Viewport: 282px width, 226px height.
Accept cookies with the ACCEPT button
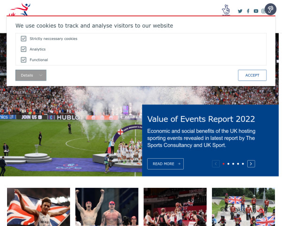click(252, 75)
